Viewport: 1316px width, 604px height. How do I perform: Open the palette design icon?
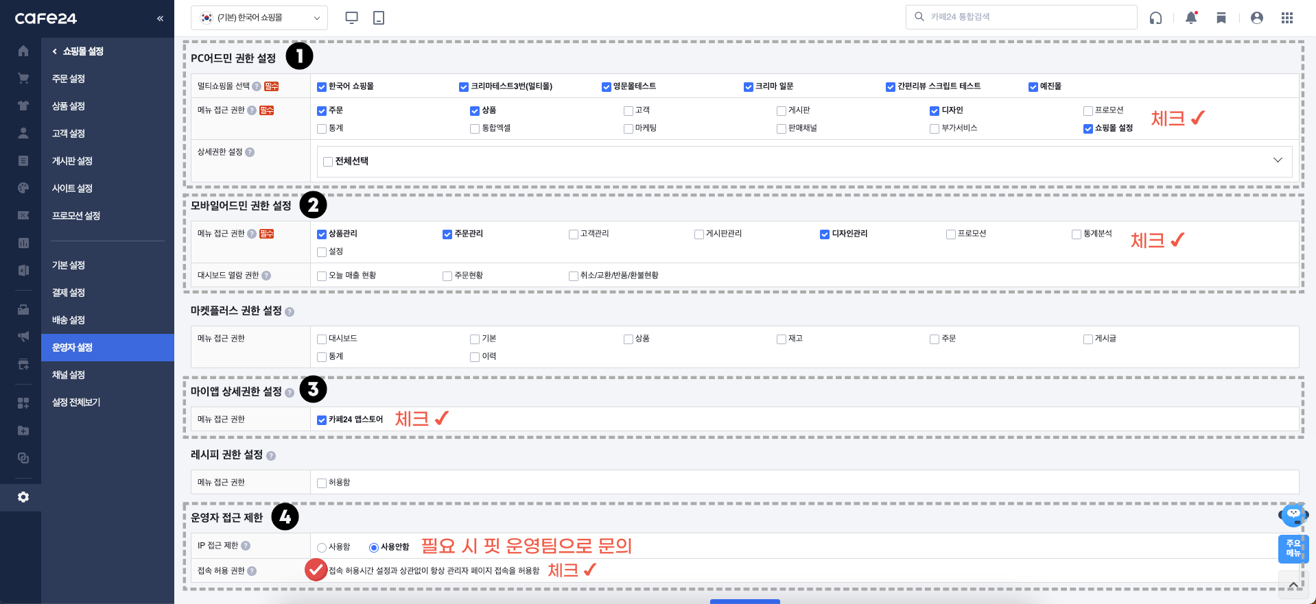23,188
